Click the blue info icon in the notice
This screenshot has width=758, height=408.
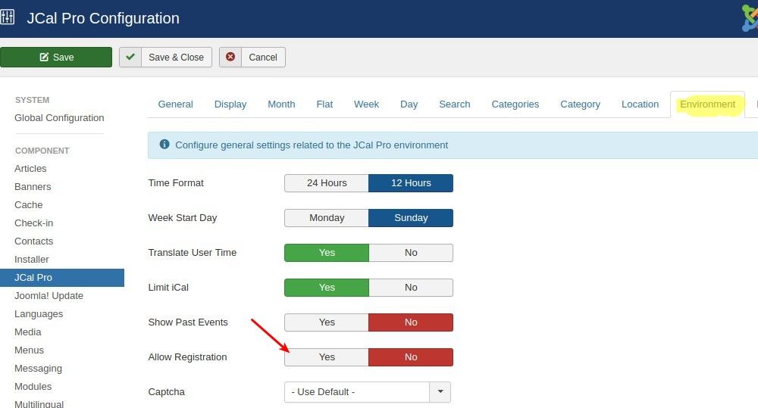pos(164,145)
